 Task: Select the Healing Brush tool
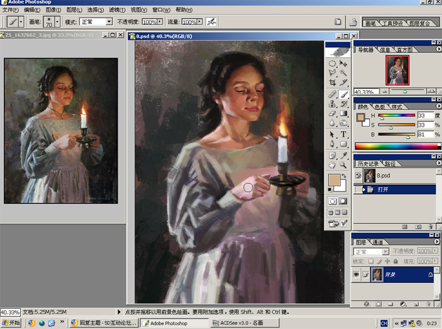(332, 94)
